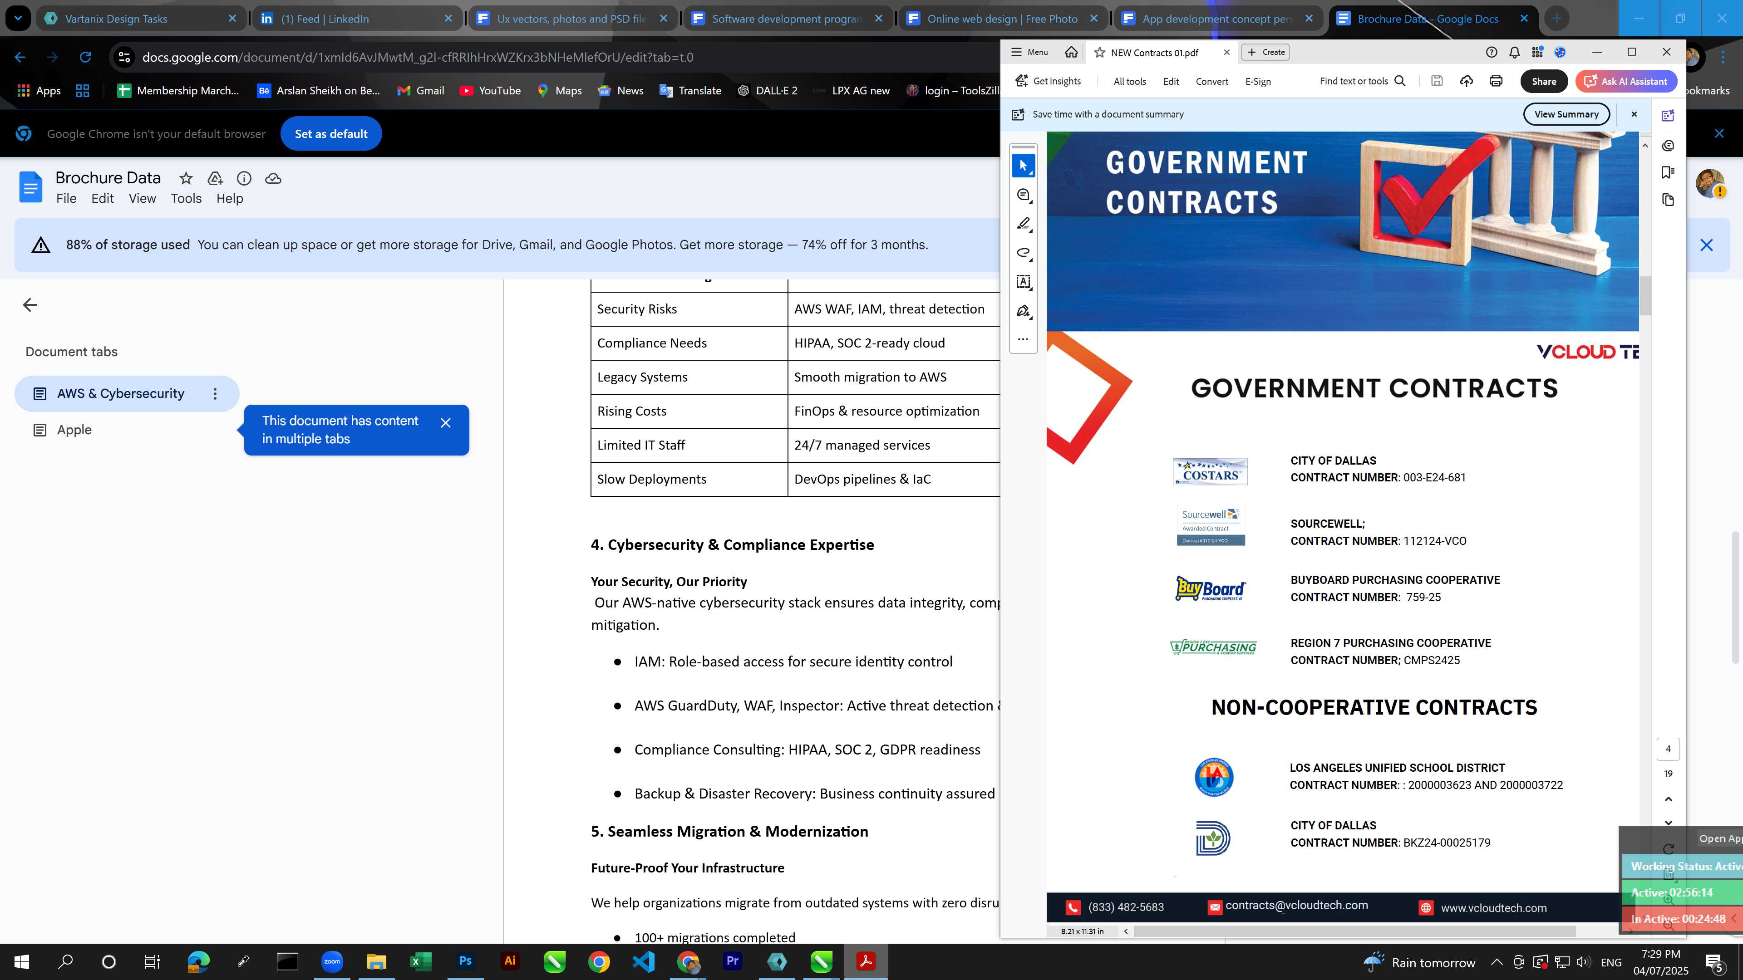Choose the Highlight text tool

pyautogui.click(x=1023, y=224)
